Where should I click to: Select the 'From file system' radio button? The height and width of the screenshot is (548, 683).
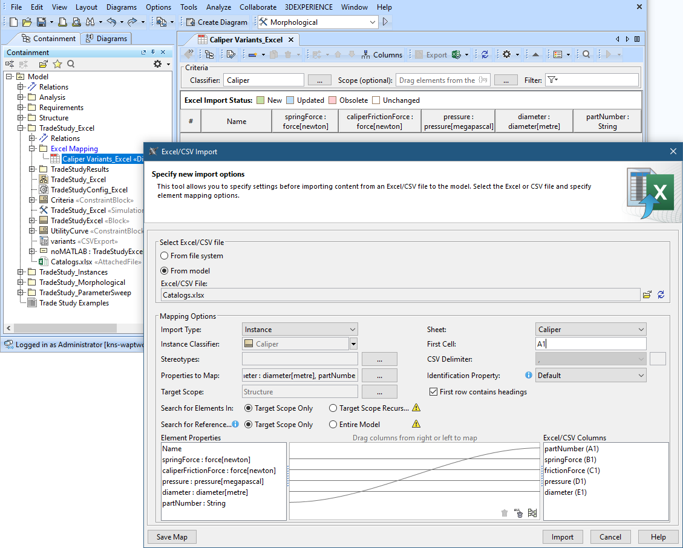[165, 256]
